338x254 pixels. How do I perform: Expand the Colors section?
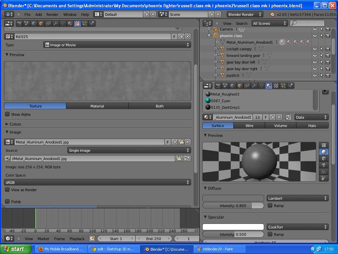[x=15, y=124]
